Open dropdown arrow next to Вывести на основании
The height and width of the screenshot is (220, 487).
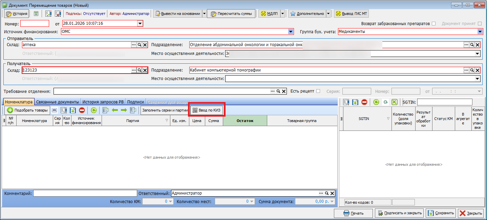(204, 14)
